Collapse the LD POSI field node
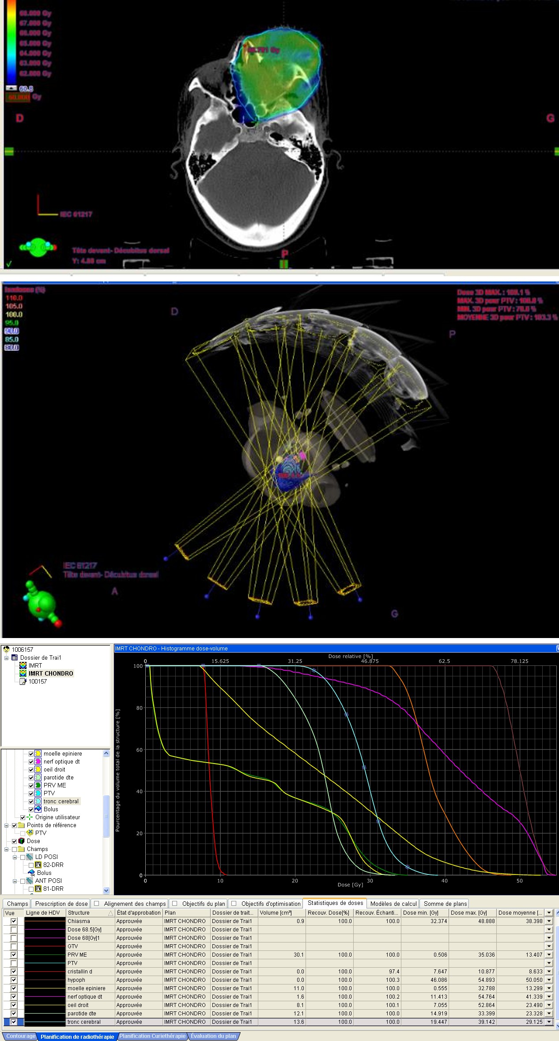 [15, 857]
